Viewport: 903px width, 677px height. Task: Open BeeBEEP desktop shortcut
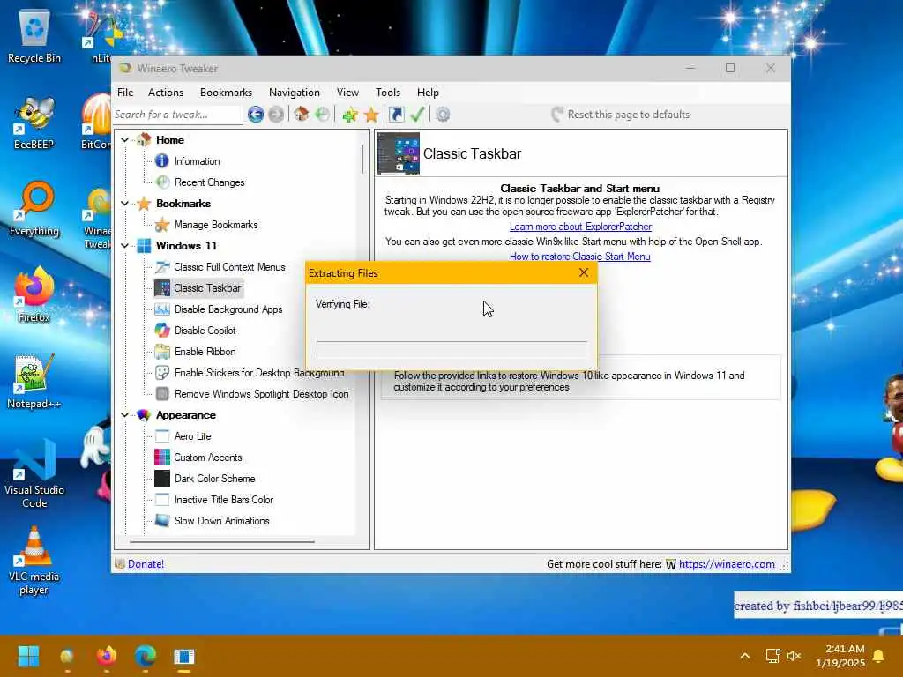[34, 122]
